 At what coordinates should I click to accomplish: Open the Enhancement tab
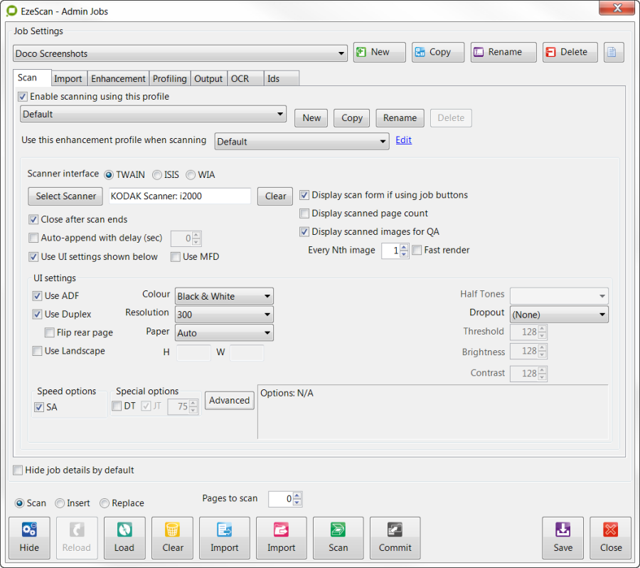click(118, 78)
